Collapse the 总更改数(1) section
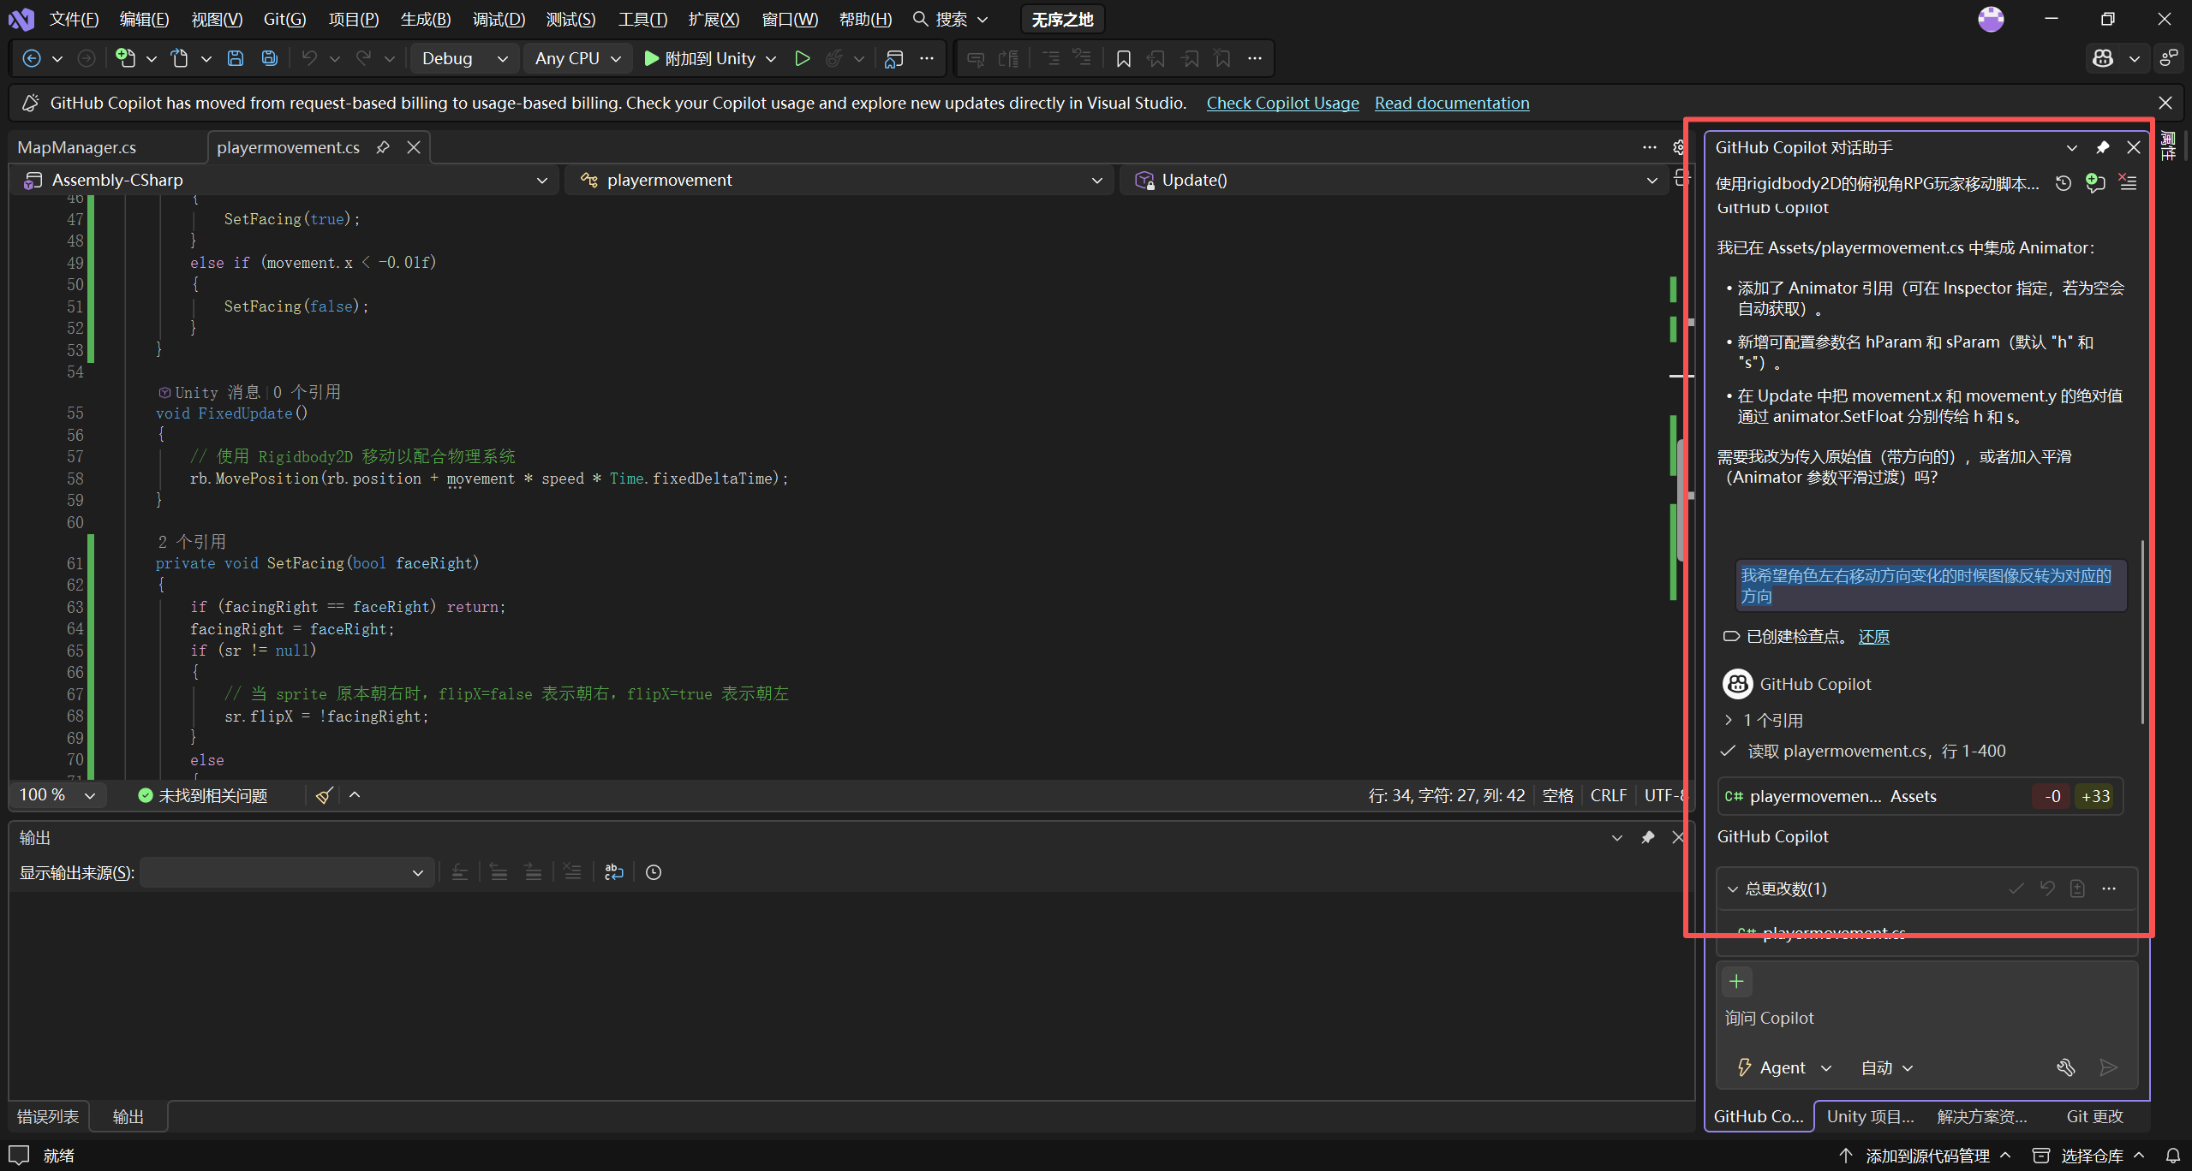2192x1171 pixels. pos(1732,889)
